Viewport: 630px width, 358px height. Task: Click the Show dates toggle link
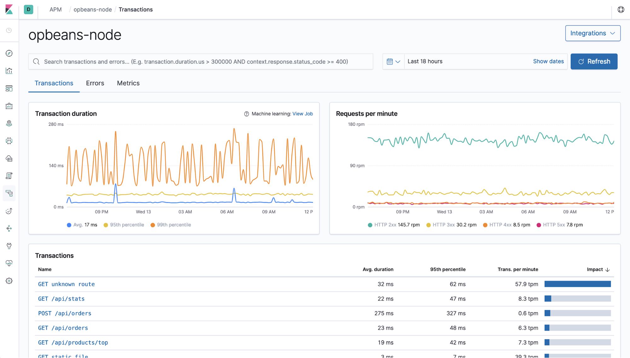click(549, 61)
